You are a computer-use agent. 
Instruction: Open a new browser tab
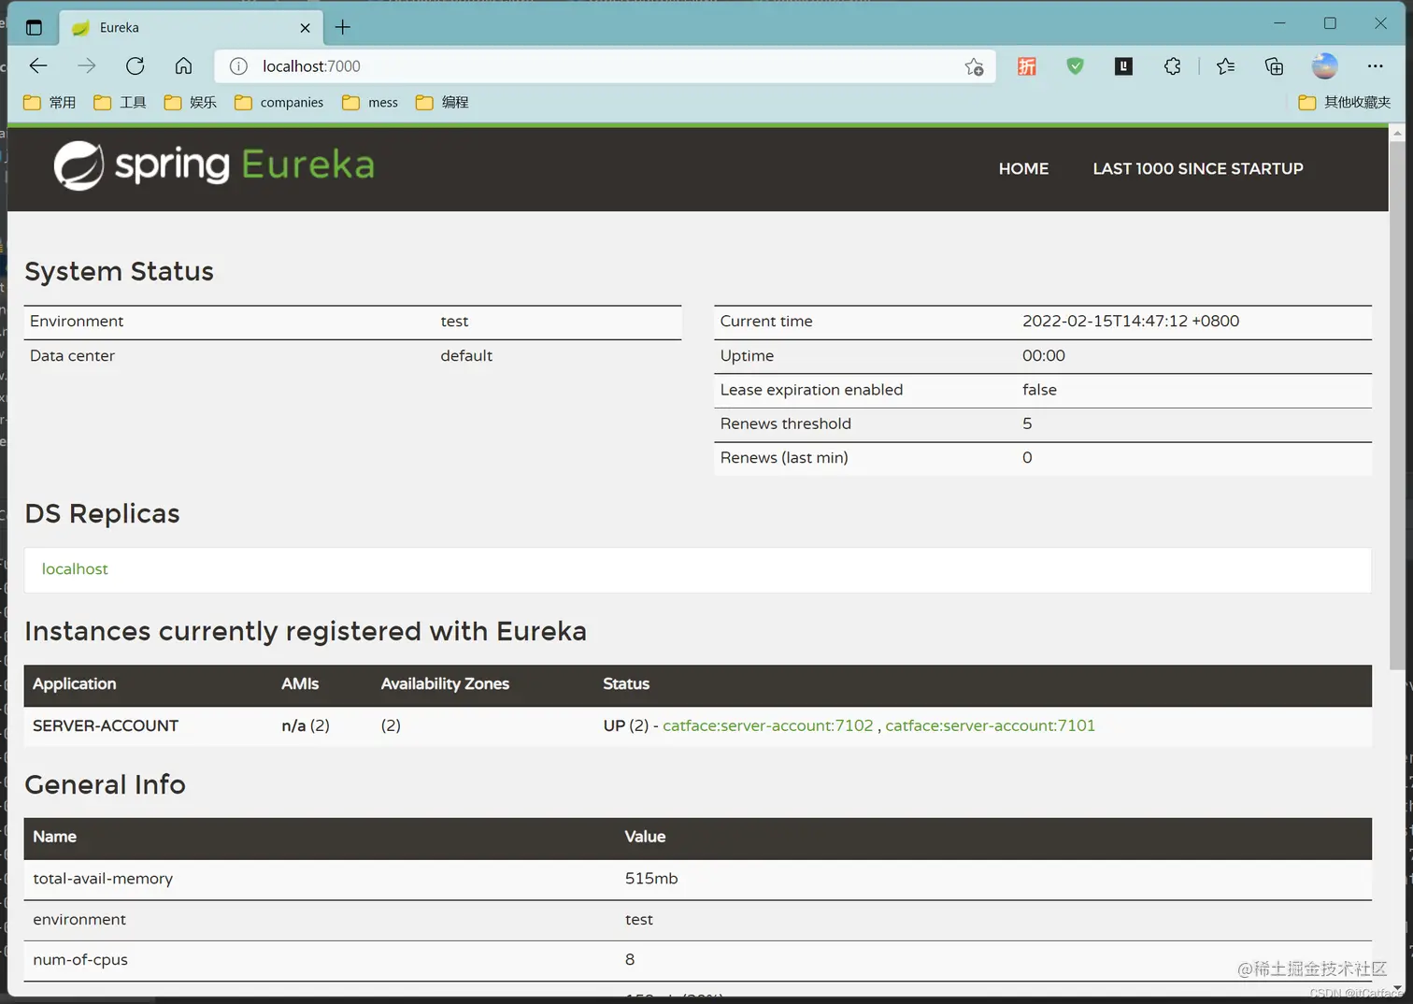point(343,27)
